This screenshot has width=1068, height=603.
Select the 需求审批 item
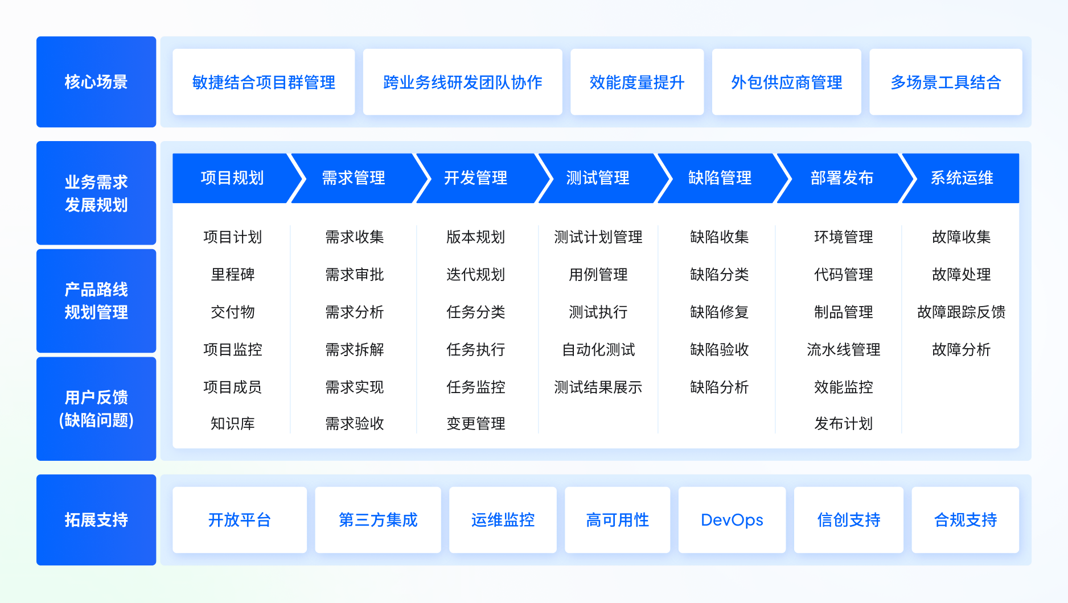(354, 274)
